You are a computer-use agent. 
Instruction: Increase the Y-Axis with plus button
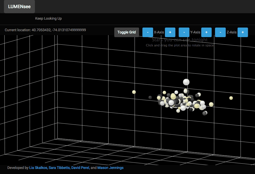tap(206, 32)
